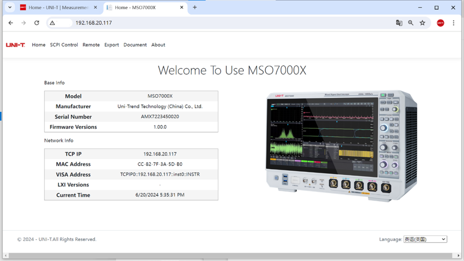Viewport: 464px width, 261px height.
Task: Click Uni-Trend Technology (China) Co., Ltd. text
Action: tap(160, 106)
